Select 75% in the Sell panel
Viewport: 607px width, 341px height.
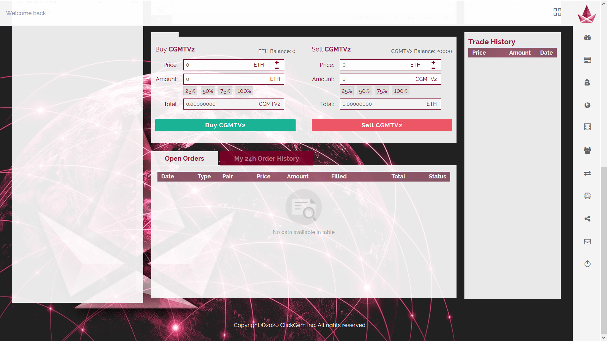click(x=382, y=91)
